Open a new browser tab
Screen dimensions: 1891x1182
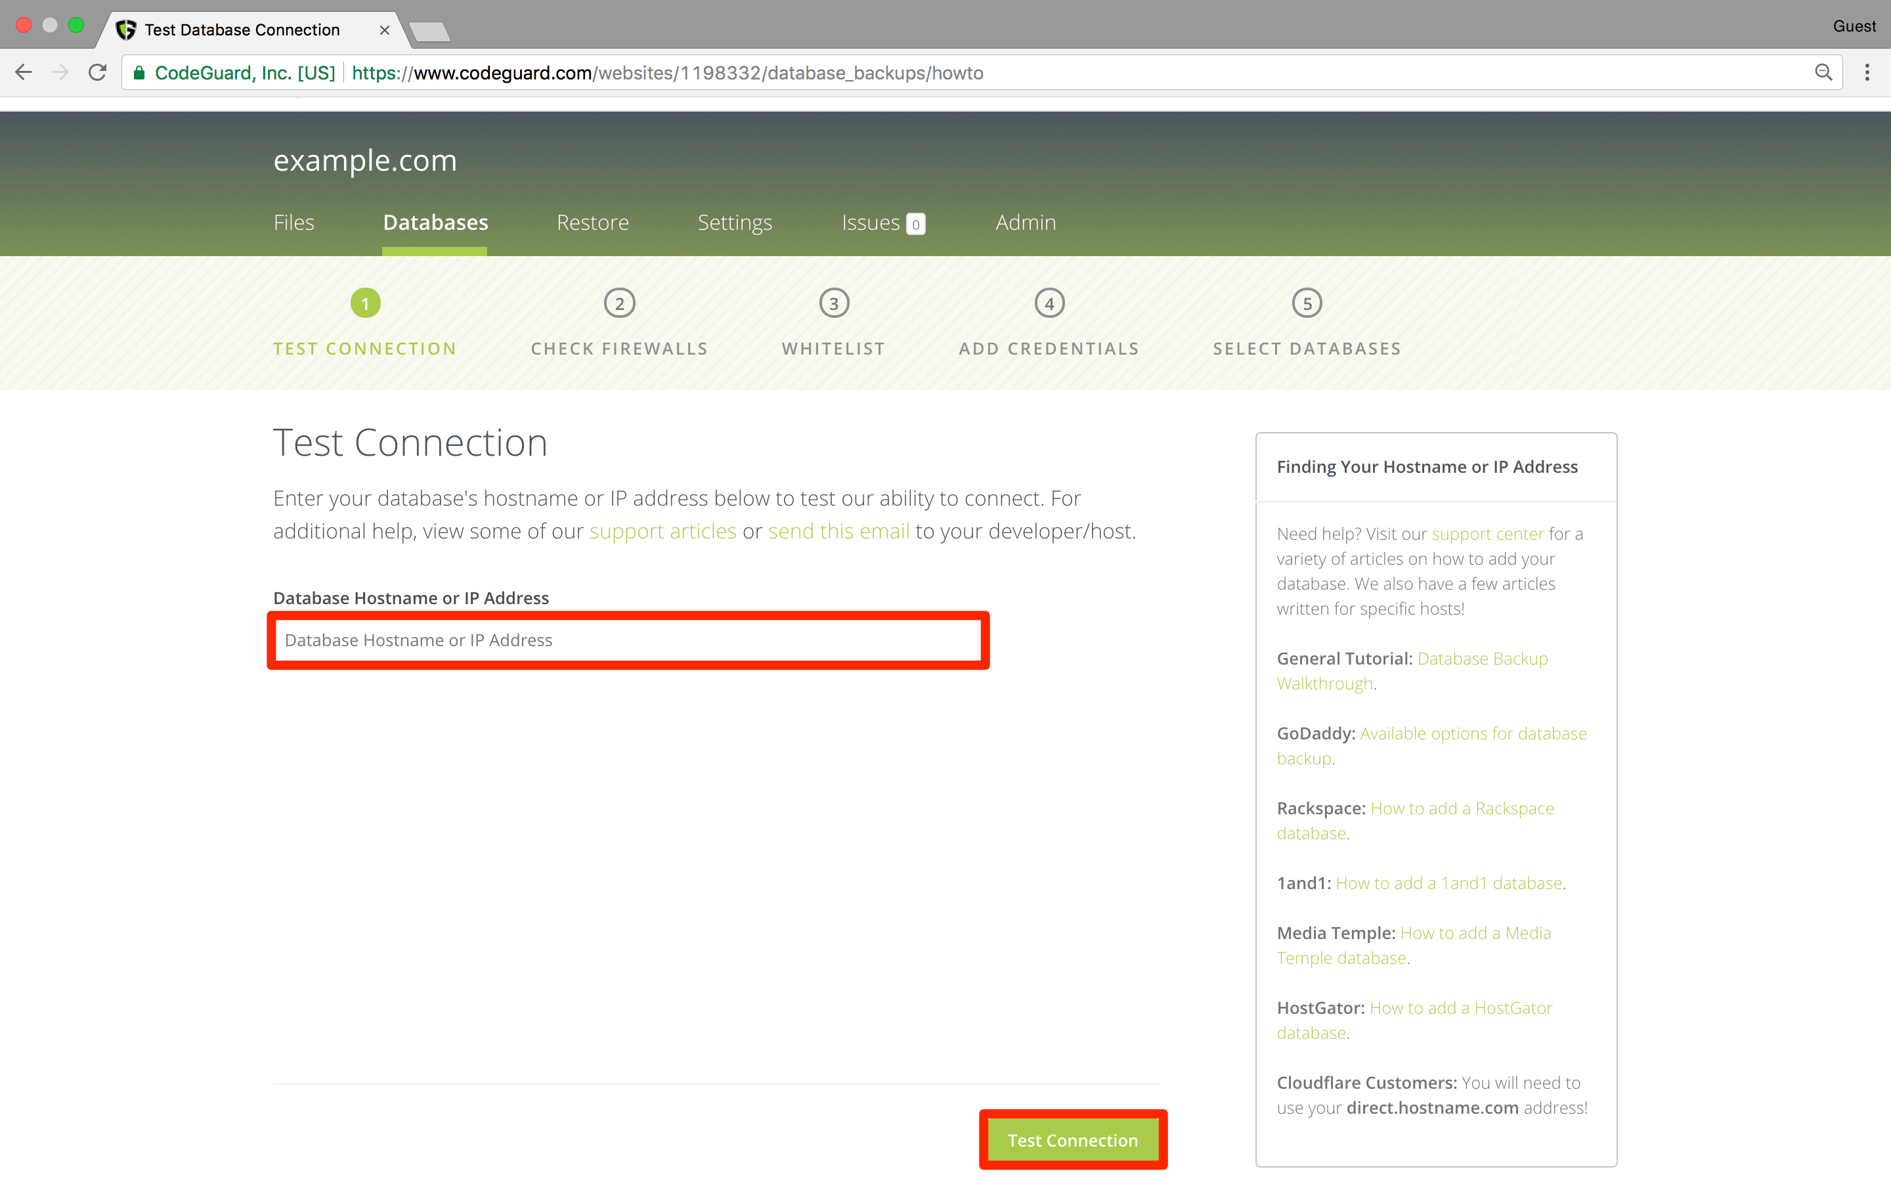(429, 32)
